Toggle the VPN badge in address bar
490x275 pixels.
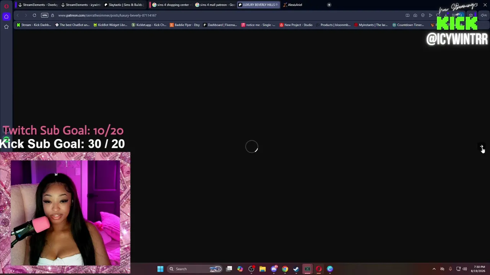point(44,15)
